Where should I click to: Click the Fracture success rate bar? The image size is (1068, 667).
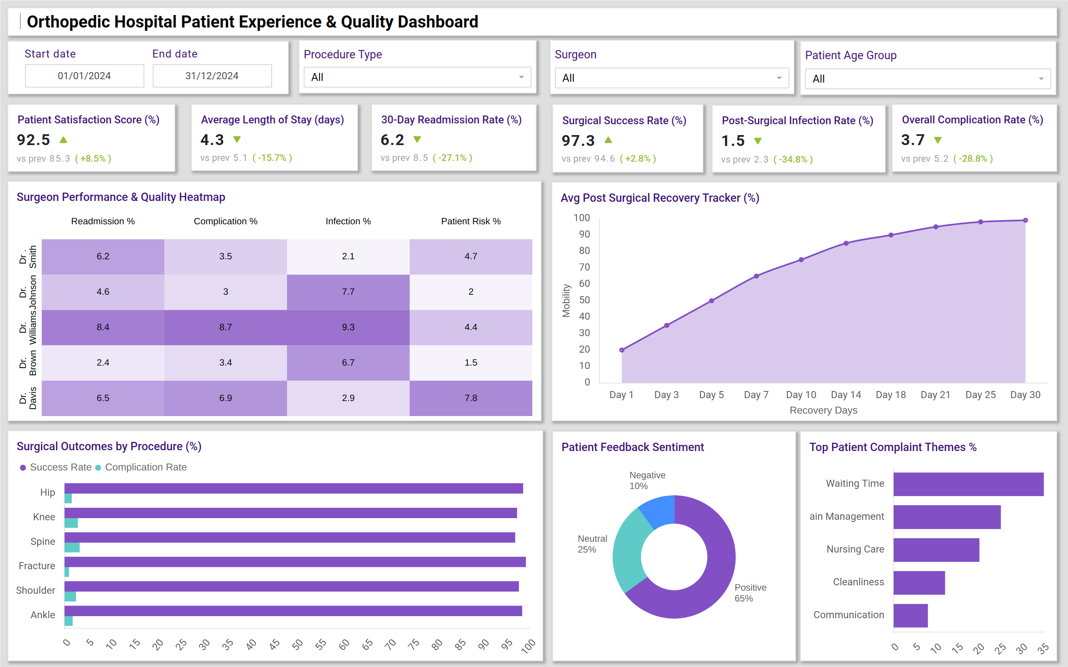click(295, 562)
